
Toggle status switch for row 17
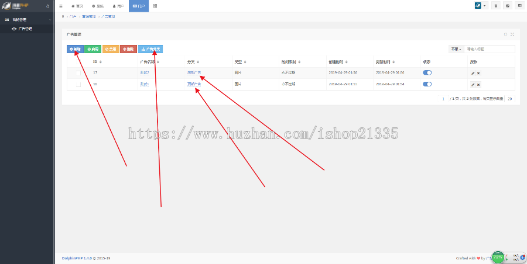427,73
